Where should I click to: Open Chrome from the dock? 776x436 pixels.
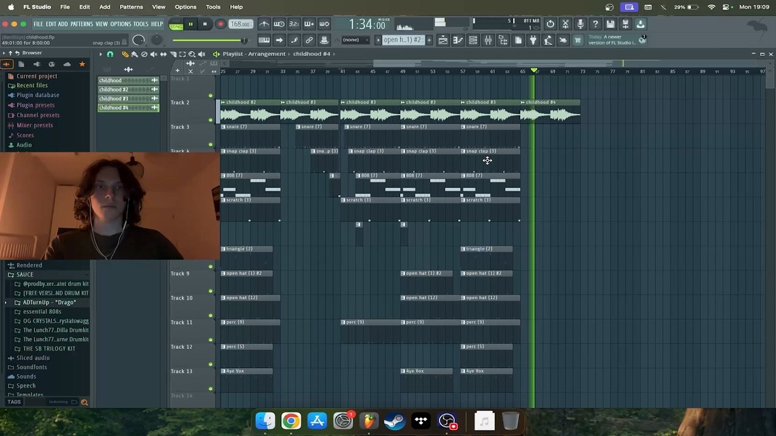(291, 421)
